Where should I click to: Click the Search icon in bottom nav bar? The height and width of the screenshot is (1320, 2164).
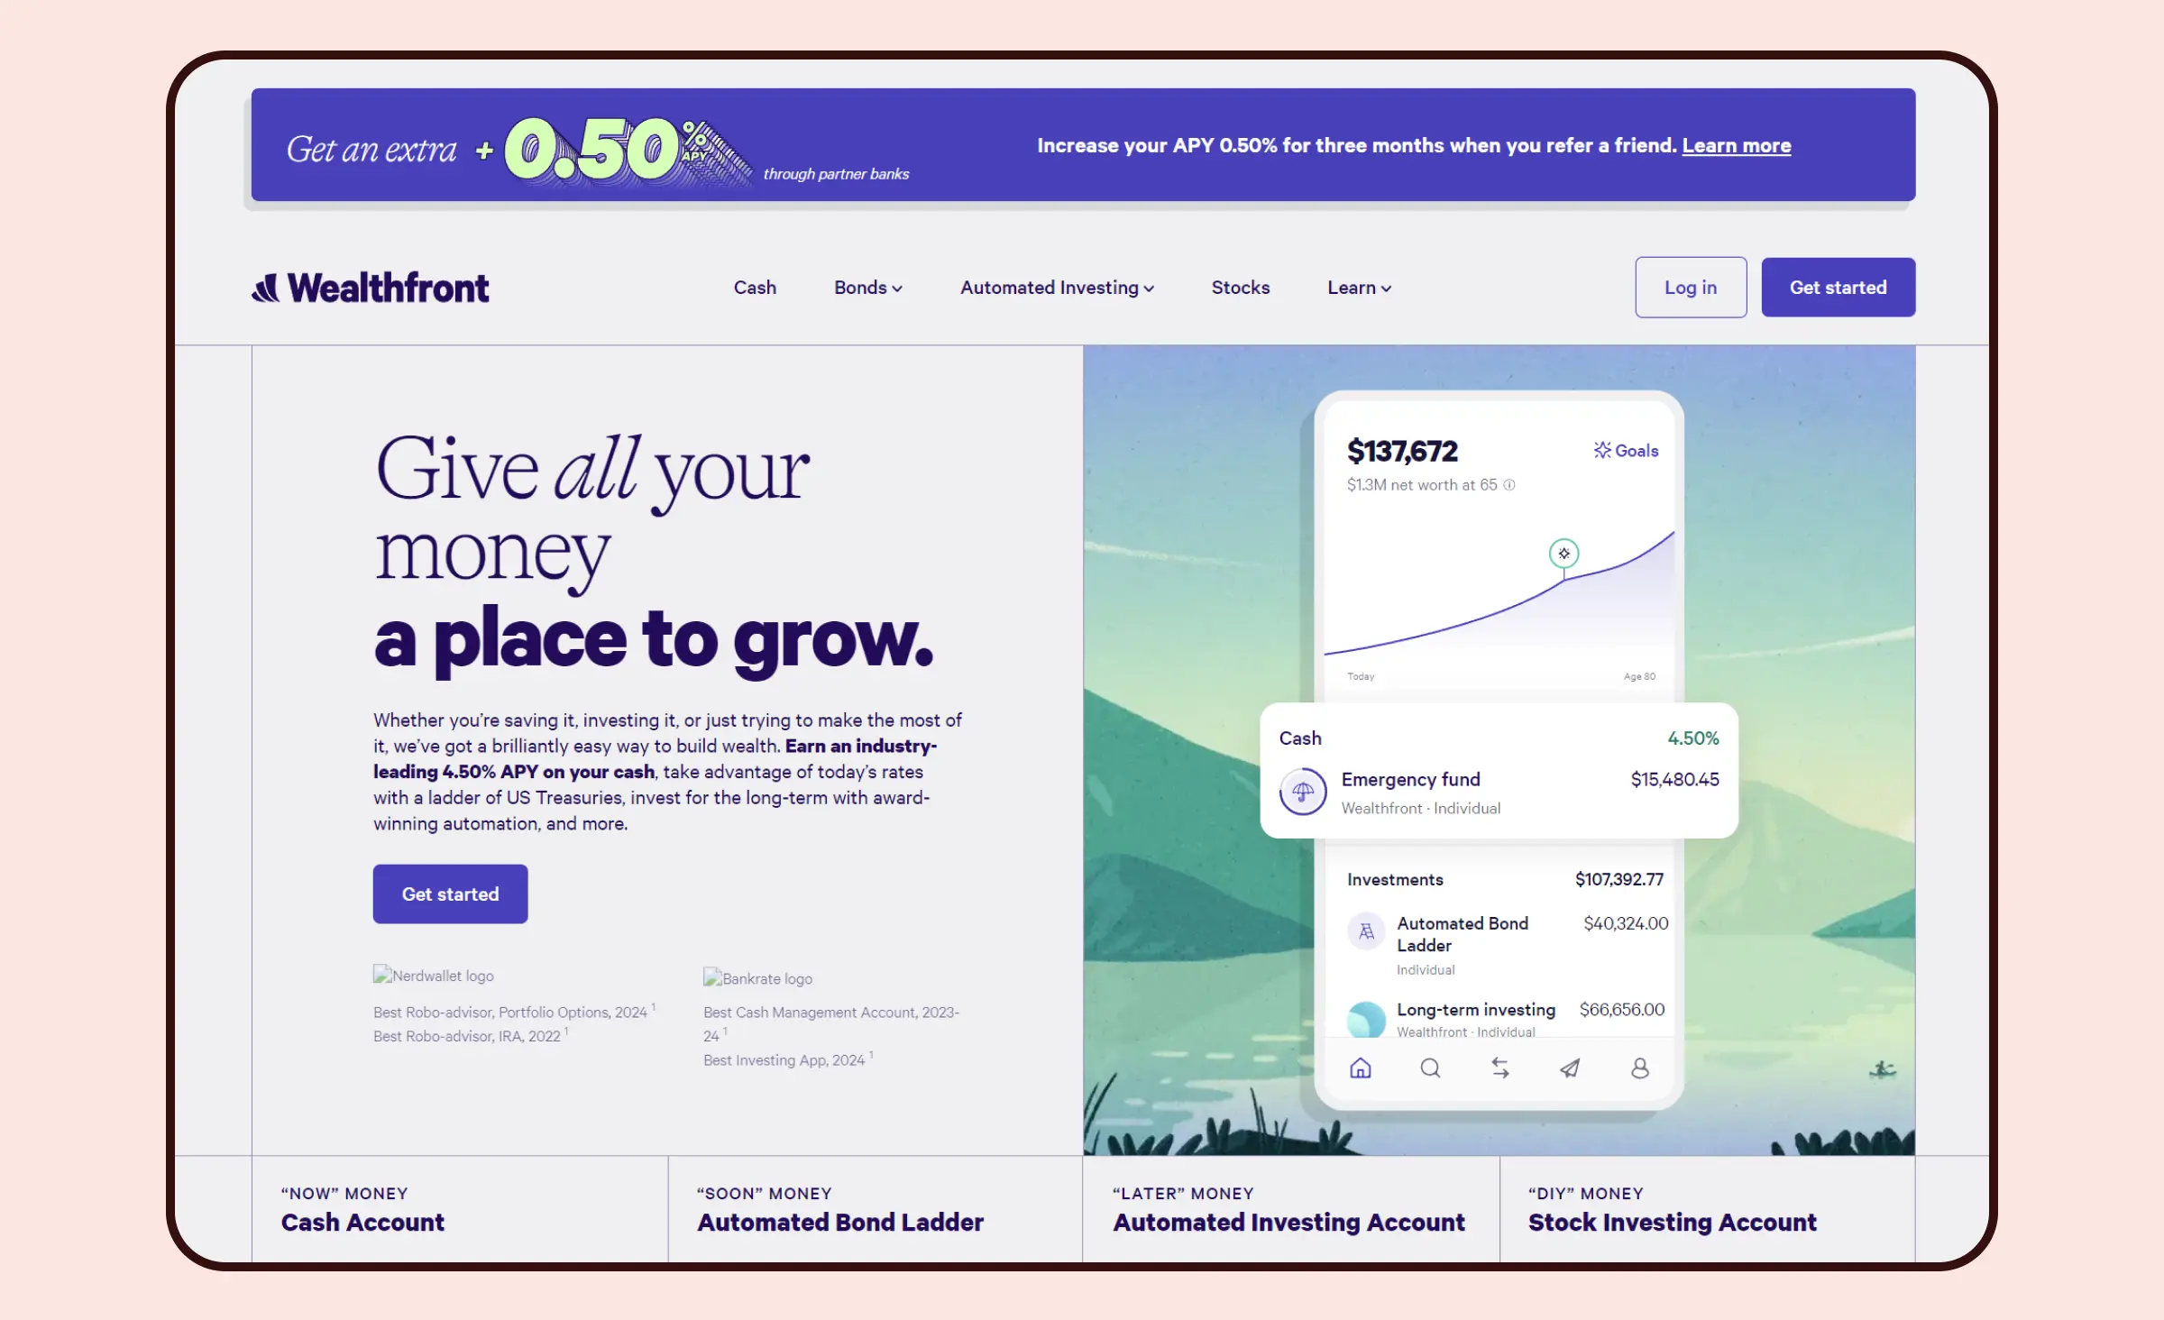click(1430, 1069)
